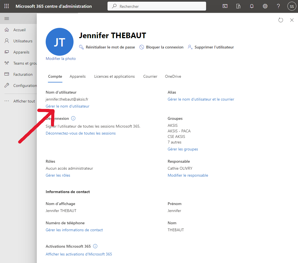Click the block sign-in circle icon
The height and width of the screenshot is (263, 298).
coord(141,47)
